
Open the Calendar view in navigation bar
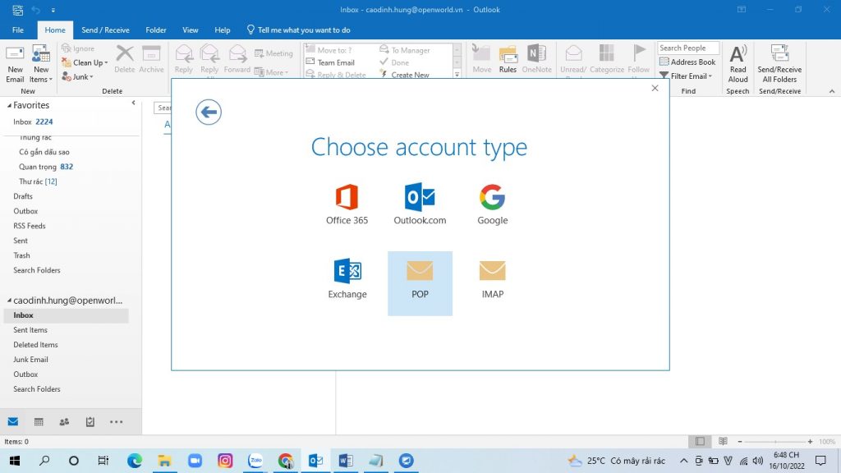[39, 422]
